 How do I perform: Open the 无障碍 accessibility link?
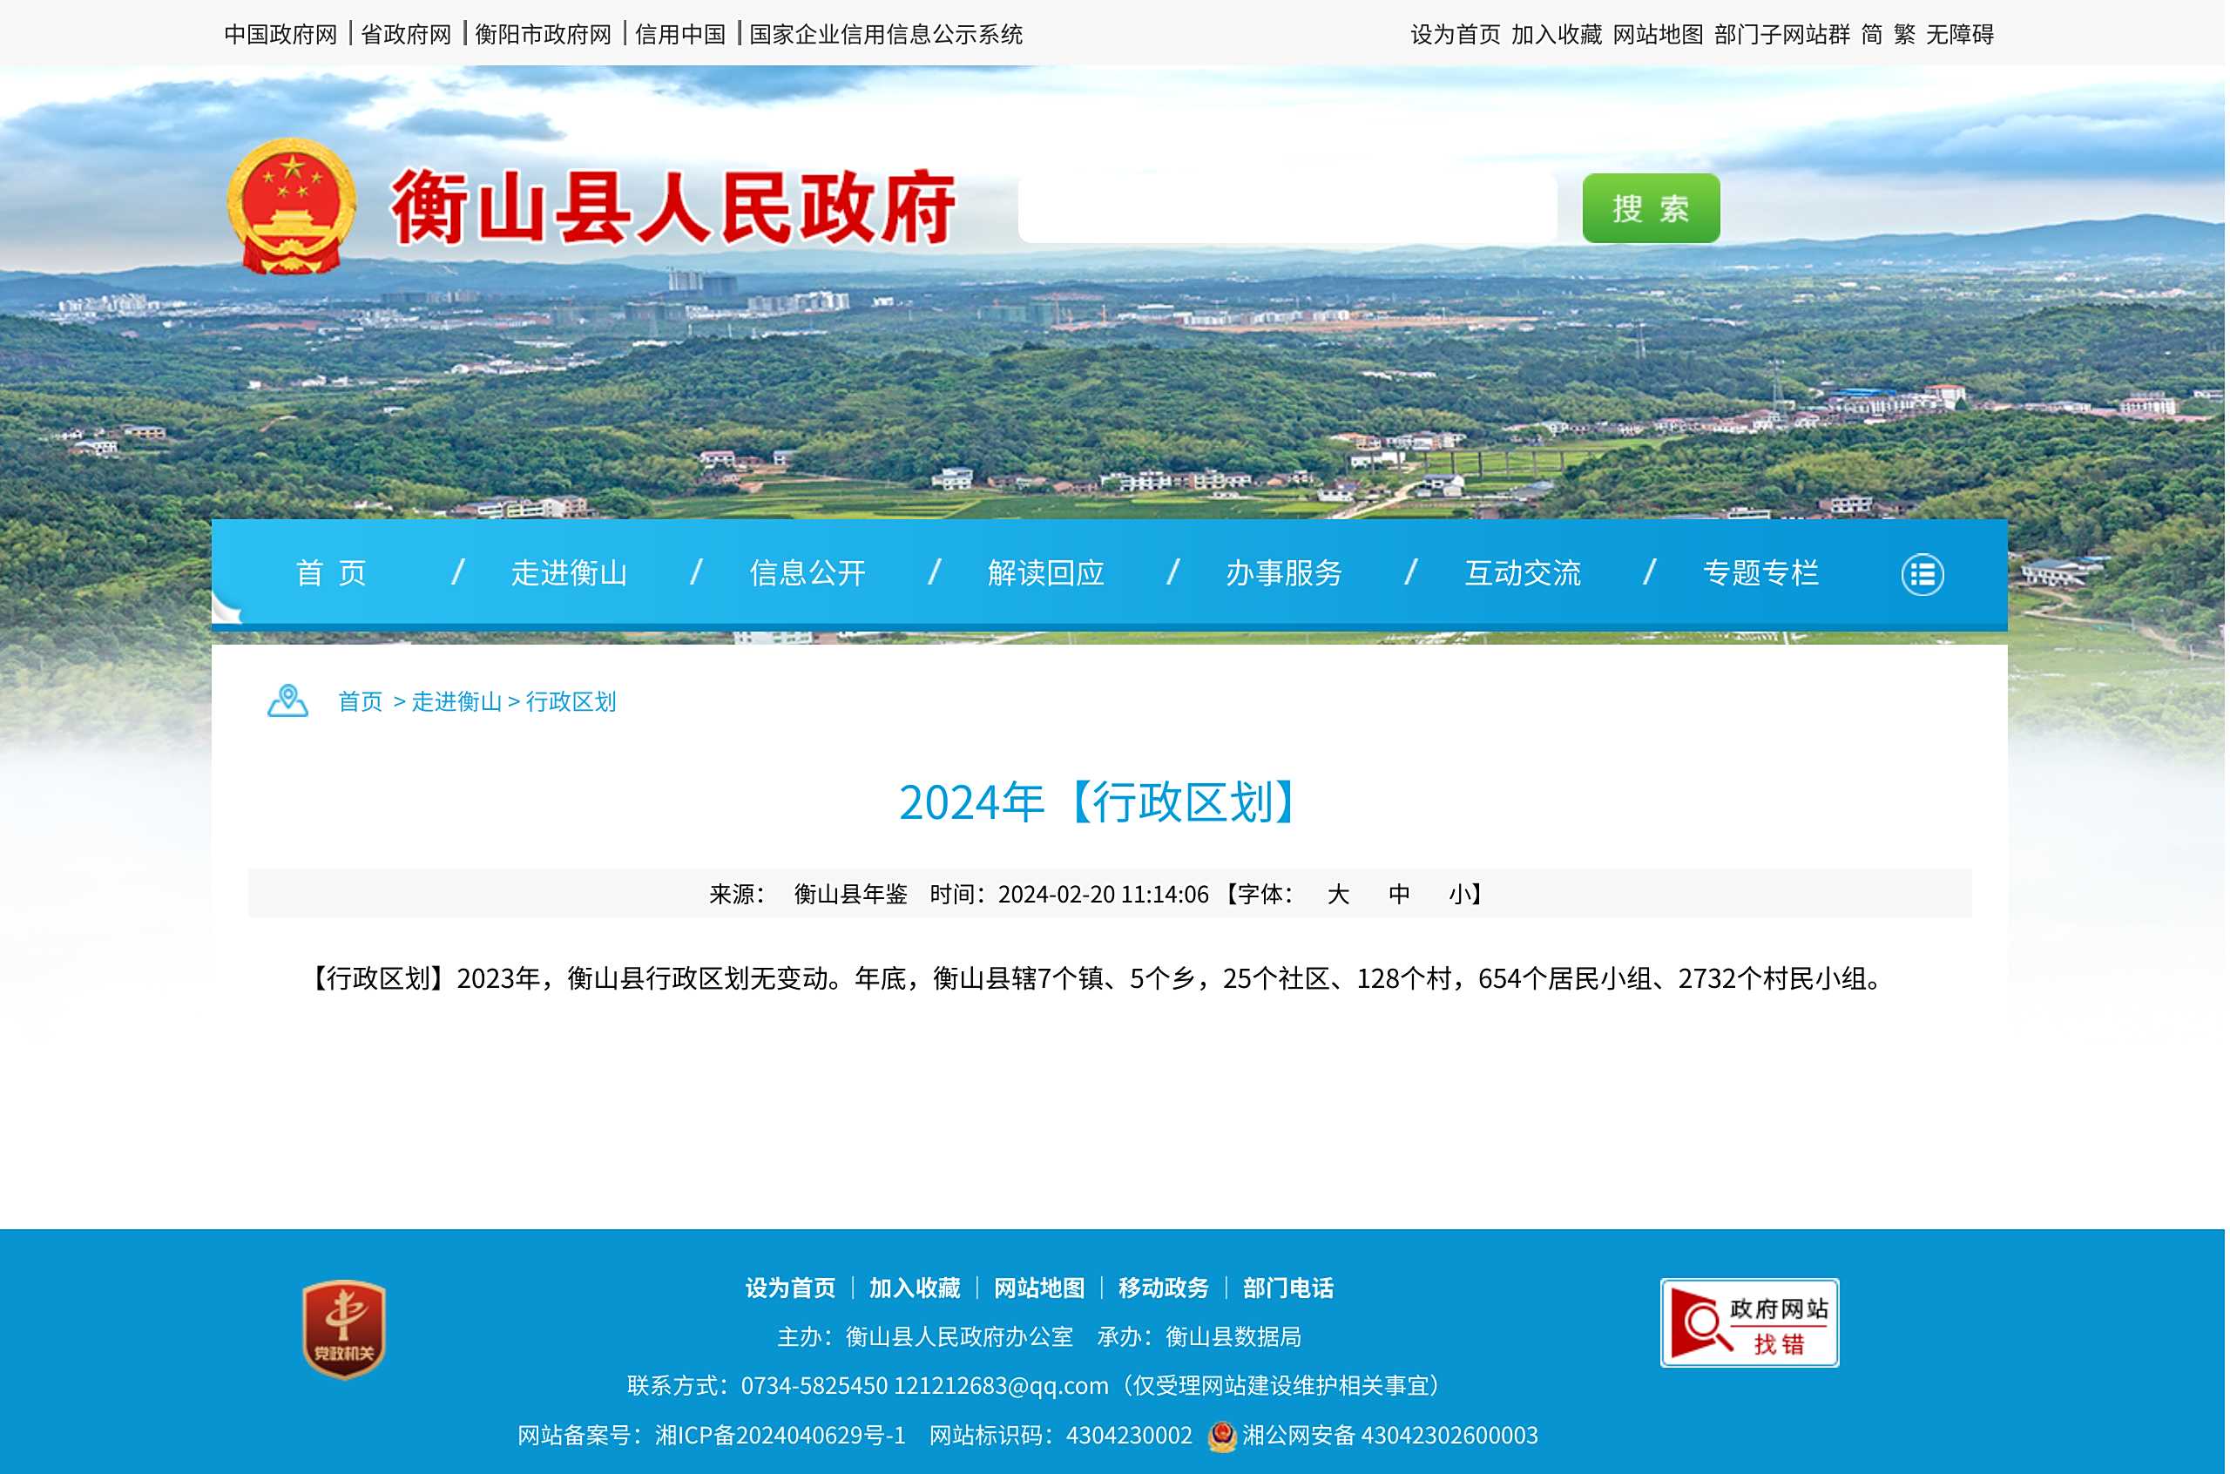tap(1959, 35)
